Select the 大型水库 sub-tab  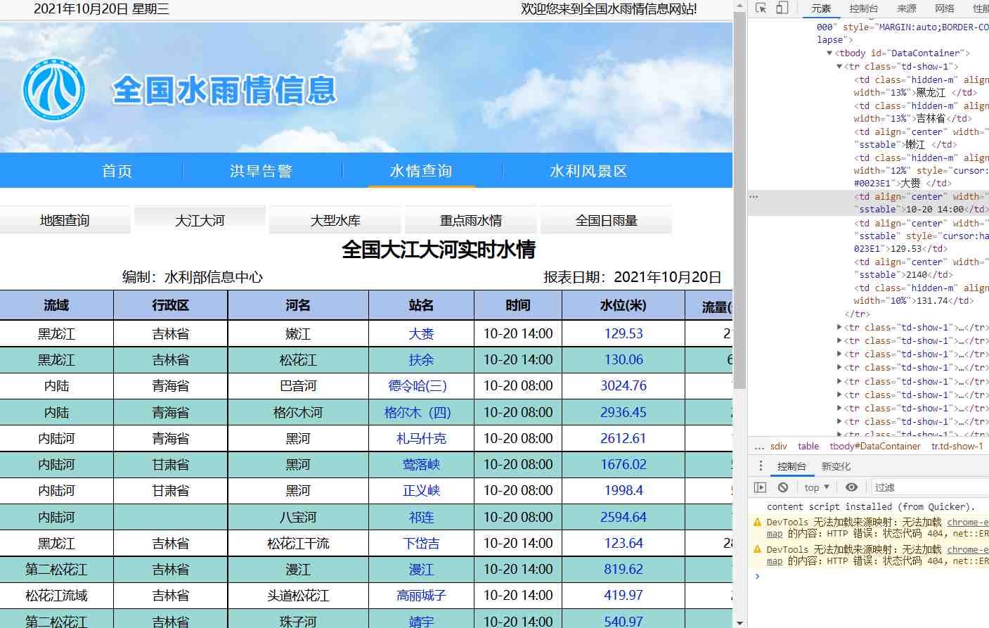pyautogui.click(x=335, y=220)
